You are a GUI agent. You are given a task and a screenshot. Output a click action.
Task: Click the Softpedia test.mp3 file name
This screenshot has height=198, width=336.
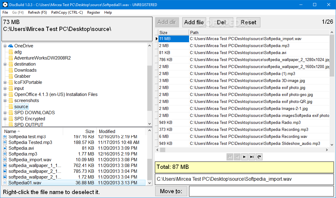(27, 137)
